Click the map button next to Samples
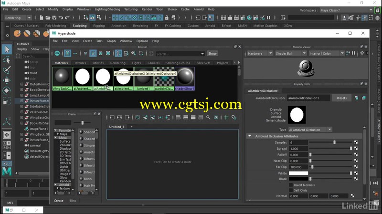The height and width of the screenshot is (214, 382). click(x=356, y=142)
